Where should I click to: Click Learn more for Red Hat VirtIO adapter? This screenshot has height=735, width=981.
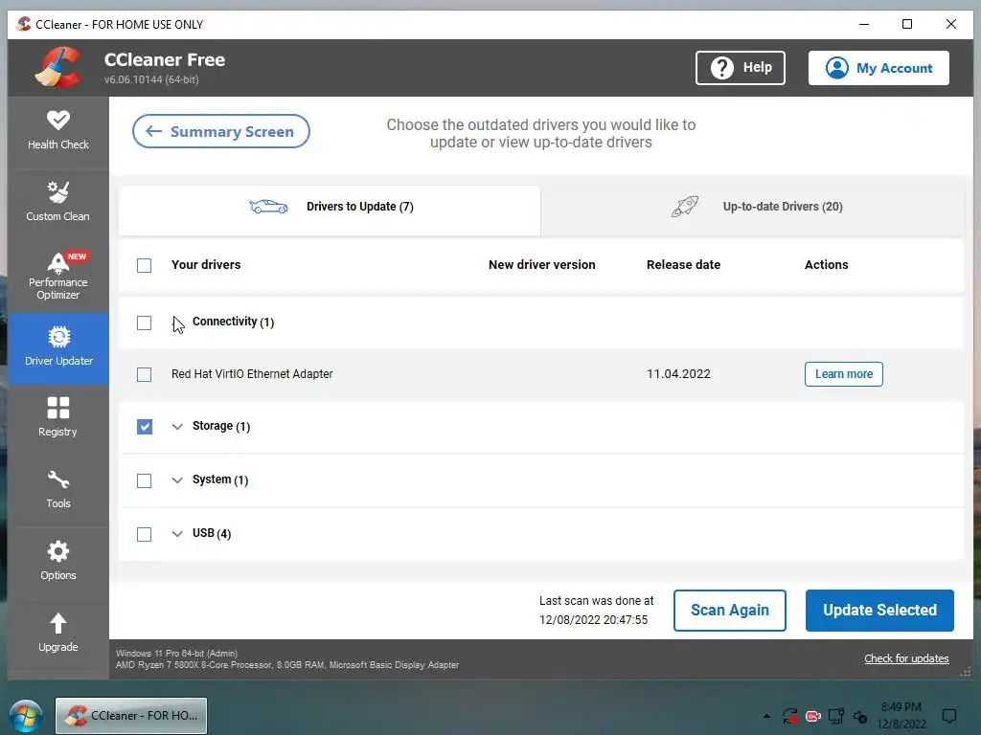coord(843,374)
